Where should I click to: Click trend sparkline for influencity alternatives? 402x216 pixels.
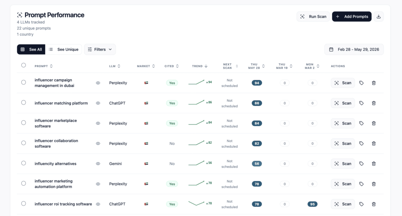196,163
